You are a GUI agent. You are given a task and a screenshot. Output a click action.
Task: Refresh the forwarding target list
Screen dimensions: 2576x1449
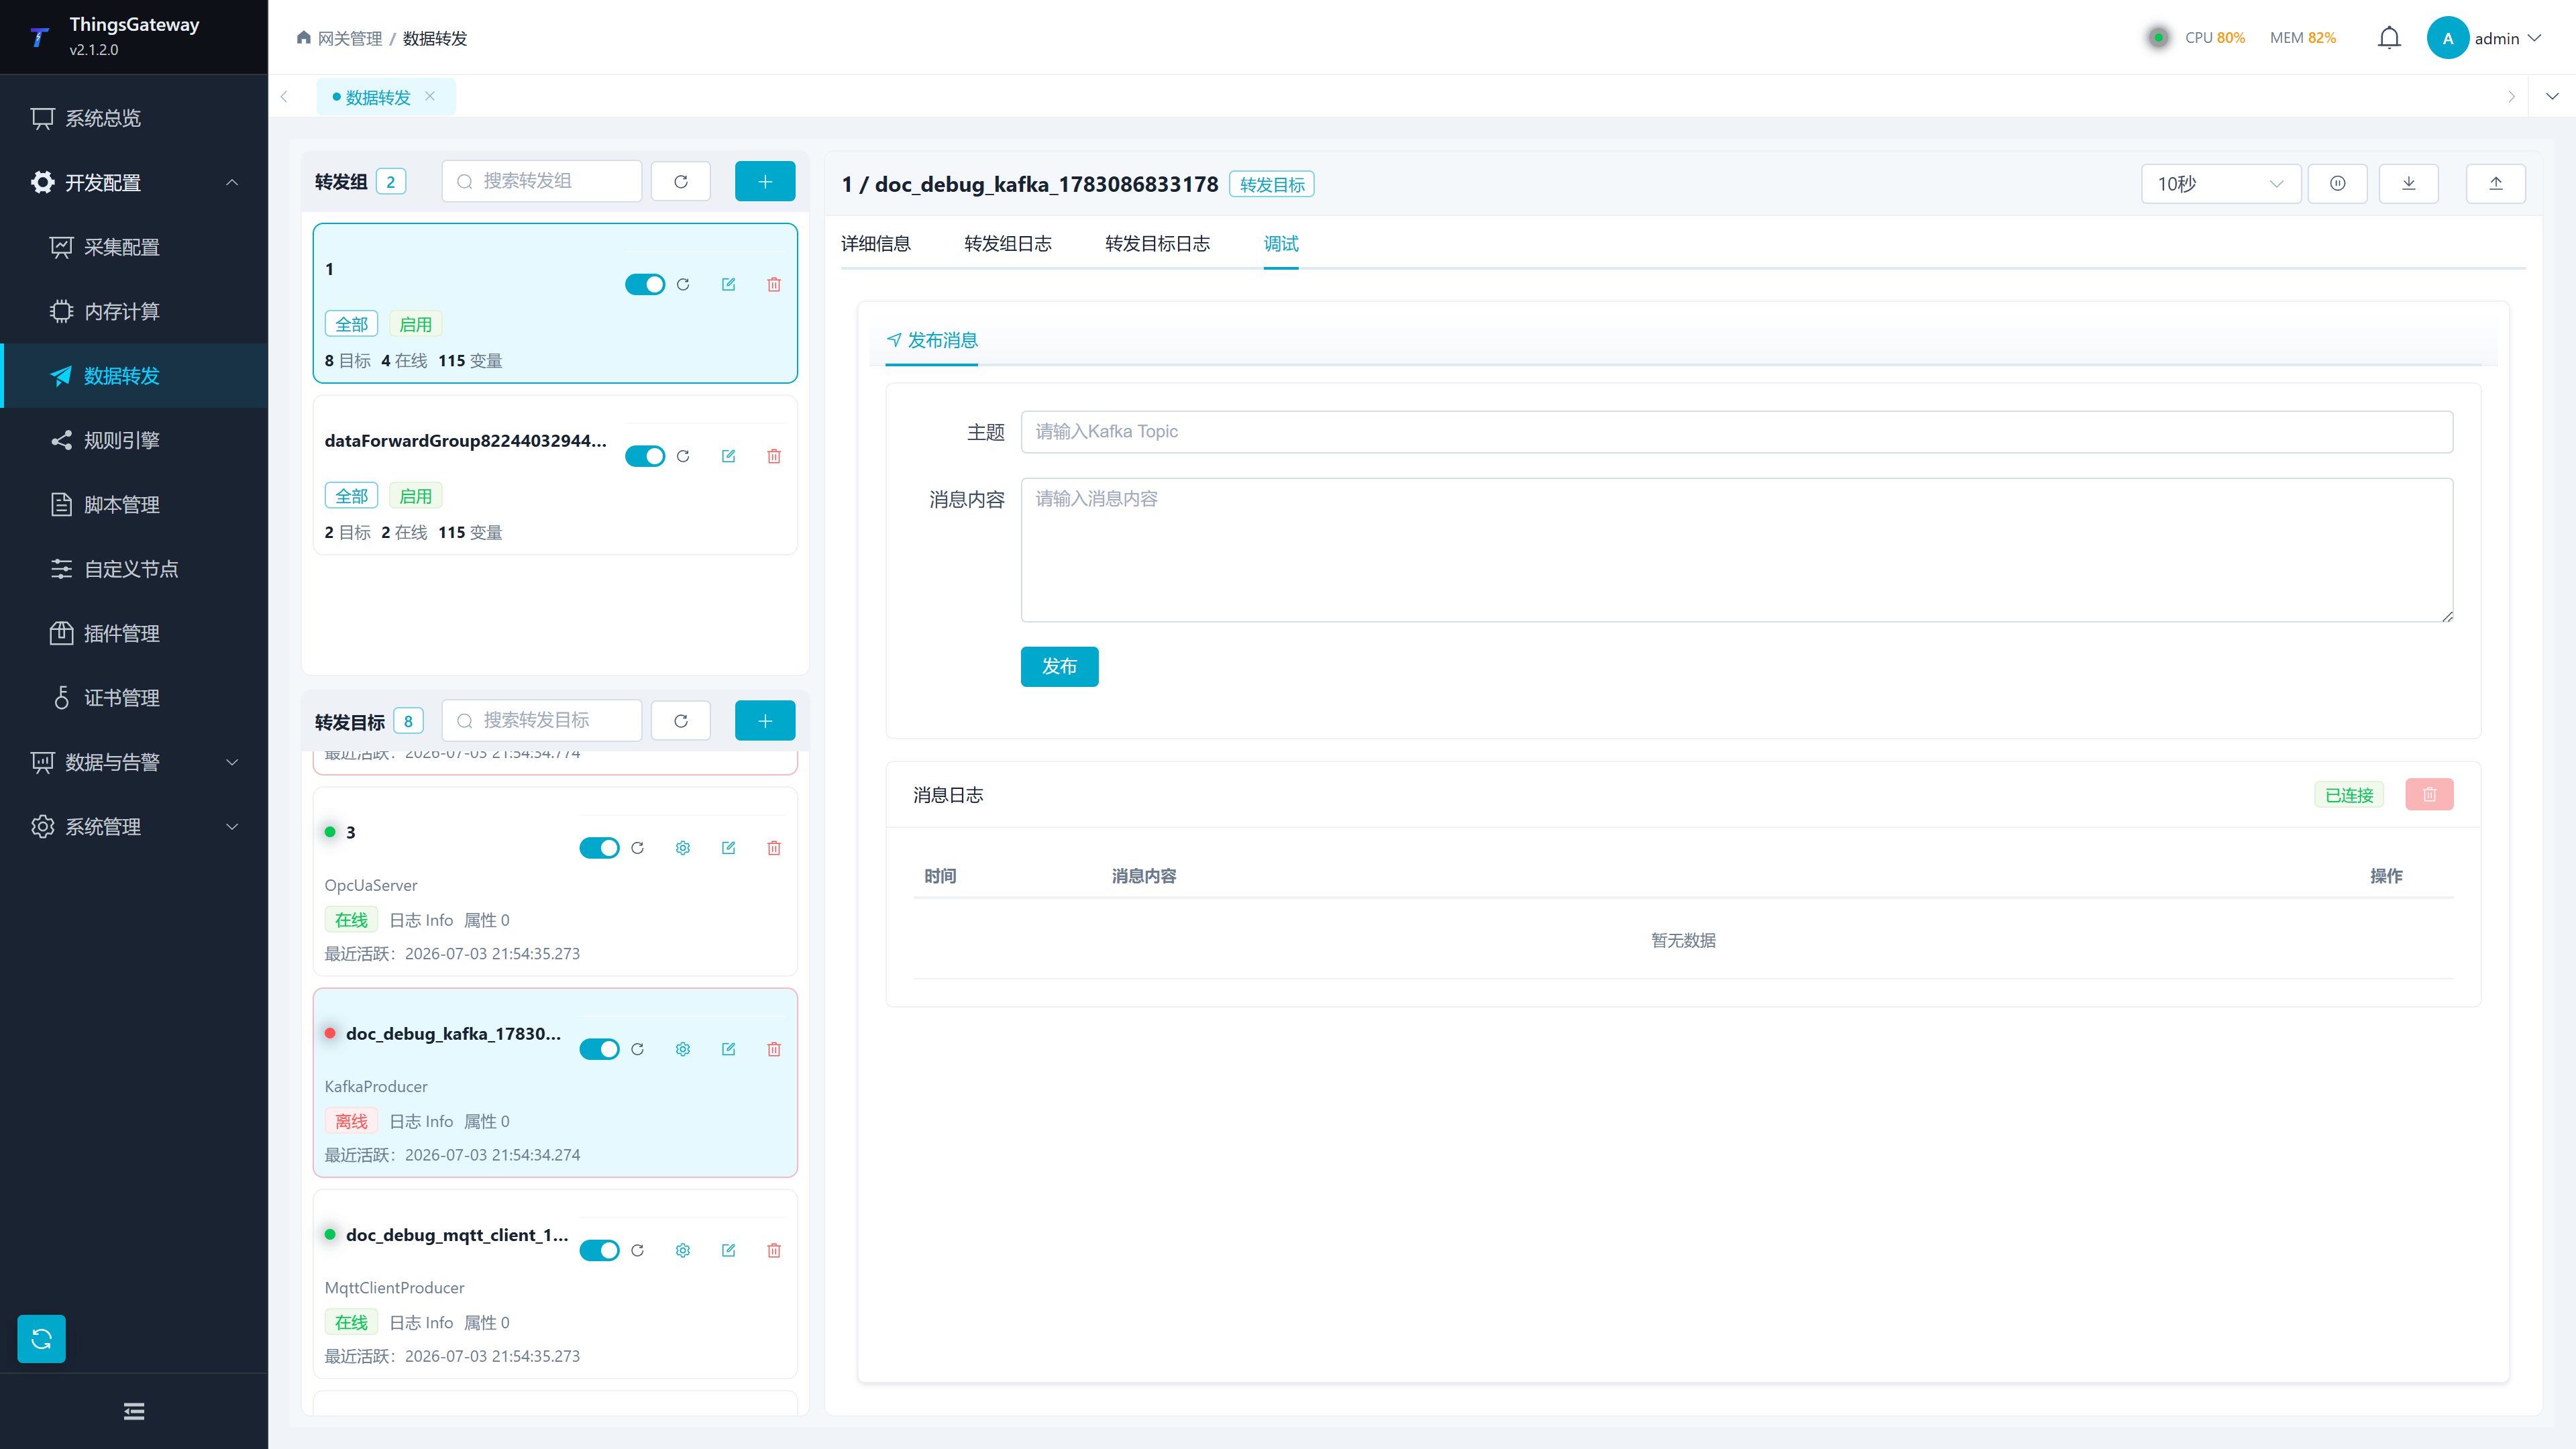click(x=681, y=720)
